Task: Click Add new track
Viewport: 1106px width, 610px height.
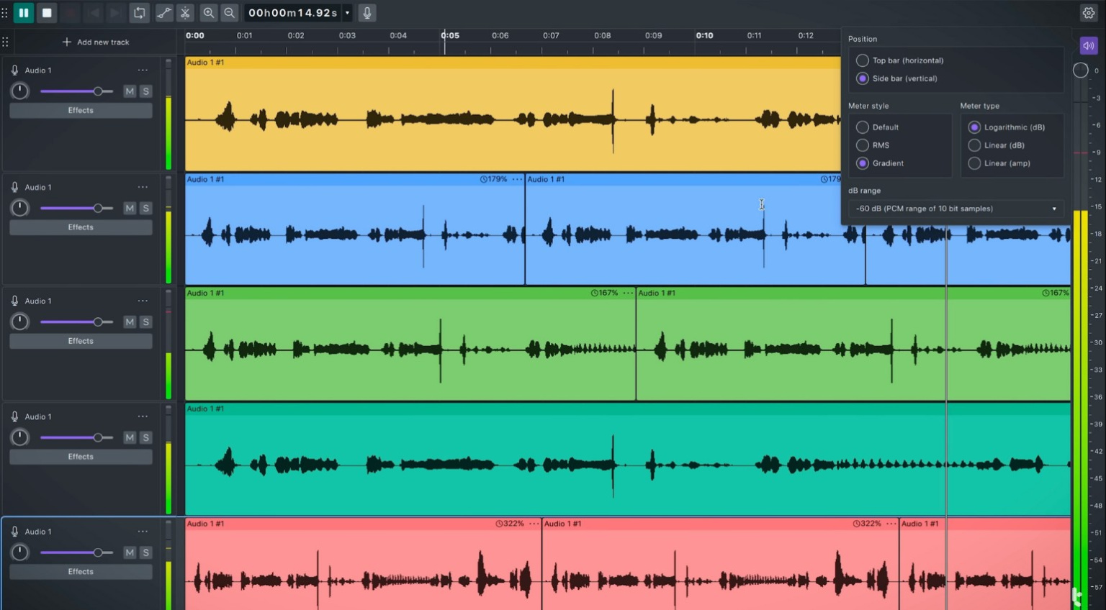Action: (96, 42)
